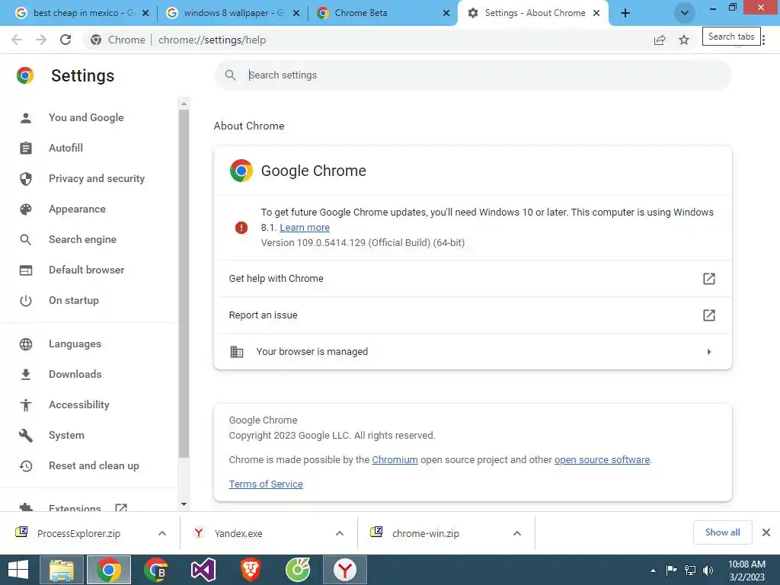Viewport: 780px width, 585px height.
Task: Open File Explorer from the taskbar
Action: click(x=61, y=570)
